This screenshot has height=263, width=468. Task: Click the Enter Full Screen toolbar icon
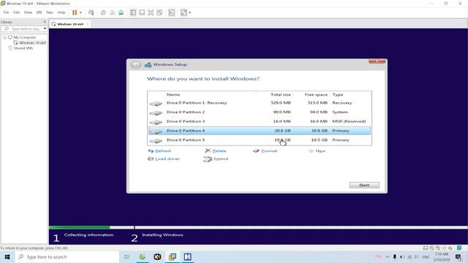tap(151, 12)
